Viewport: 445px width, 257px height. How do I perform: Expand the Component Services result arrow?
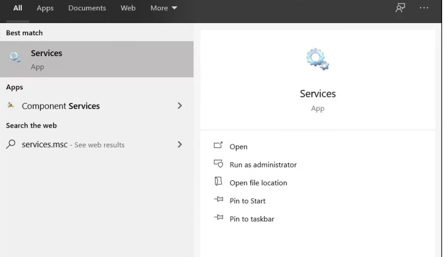click(x=180, y=106)
